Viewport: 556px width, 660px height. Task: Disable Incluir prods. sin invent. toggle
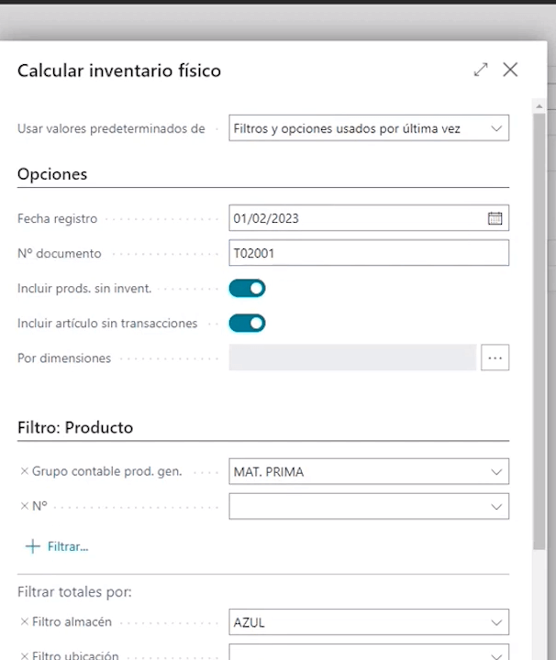pos(247,288)
